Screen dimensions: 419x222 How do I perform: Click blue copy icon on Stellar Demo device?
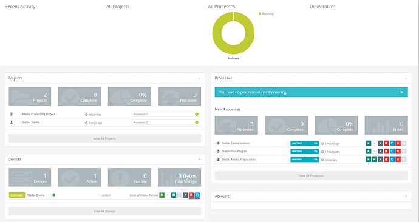point(197,195)
